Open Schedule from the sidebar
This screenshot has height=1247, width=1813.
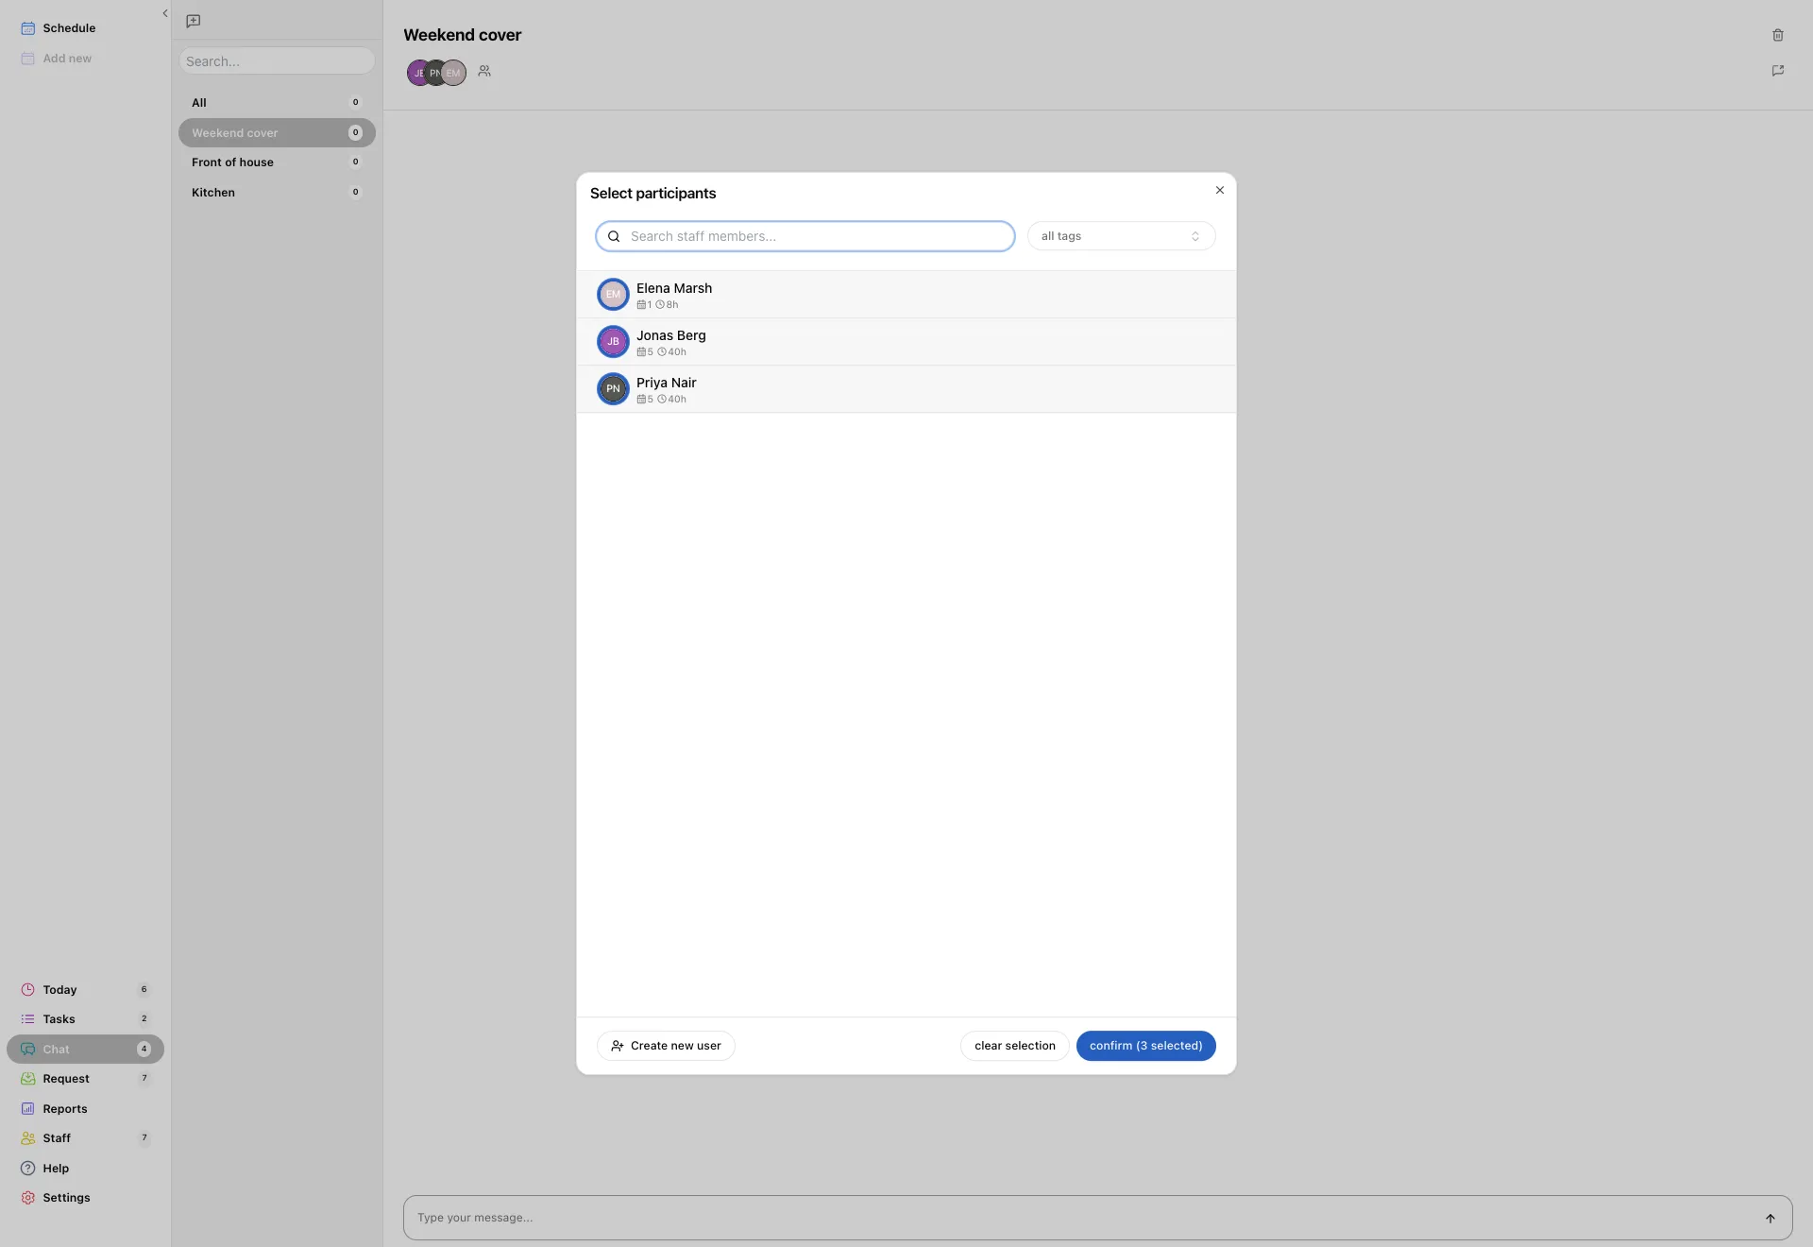85,28
